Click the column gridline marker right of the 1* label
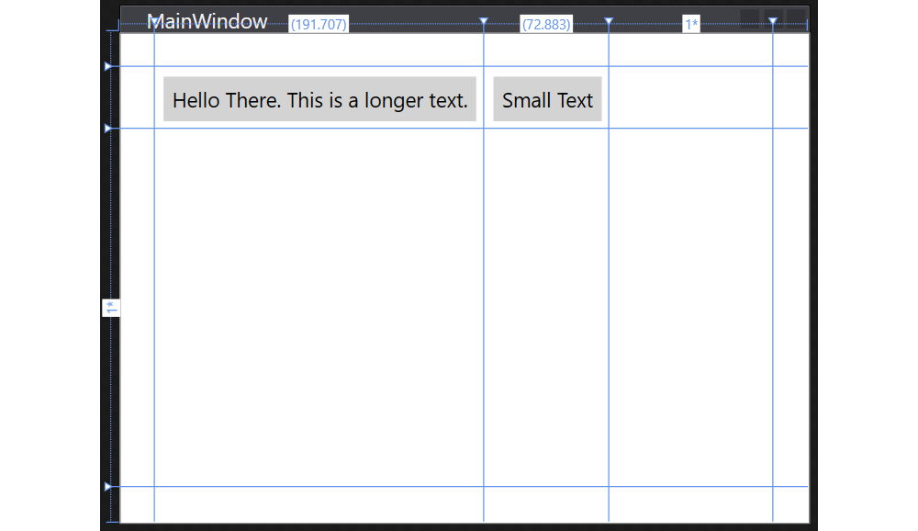Screen dimensions: 918x531 tap(773, 21)
